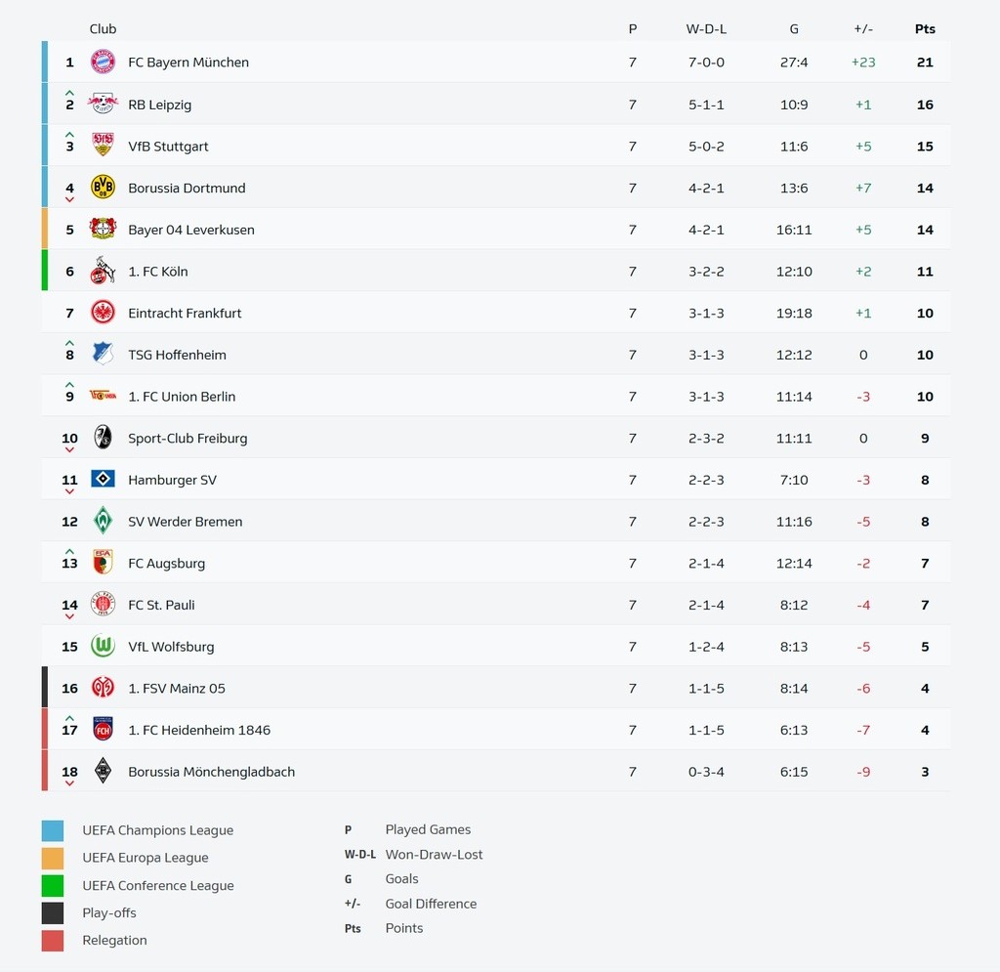1000x972 pixels.
Task: Select the Sport-Club Freiburg club name
Action: (x=187, y=439)
